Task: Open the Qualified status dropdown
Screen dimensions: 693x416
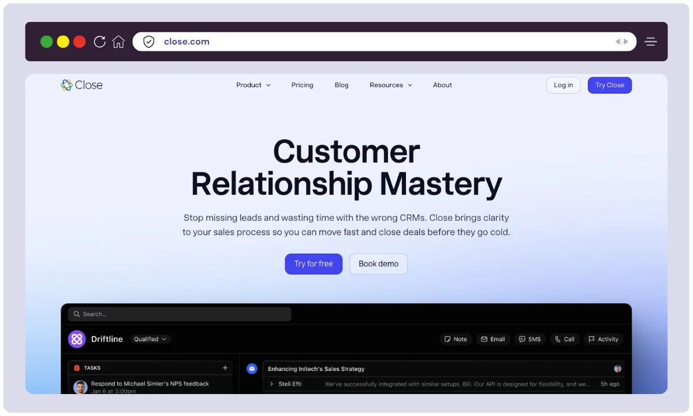Action: tap(150, 339)
